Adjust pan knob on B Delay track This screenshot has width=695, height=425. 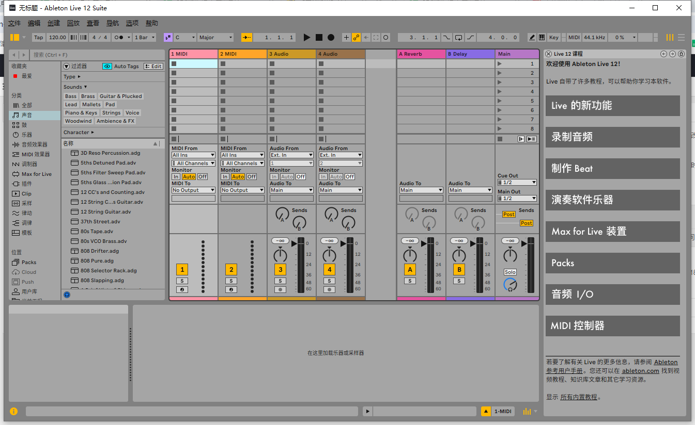pyautogui.click(x=459, y=255)
